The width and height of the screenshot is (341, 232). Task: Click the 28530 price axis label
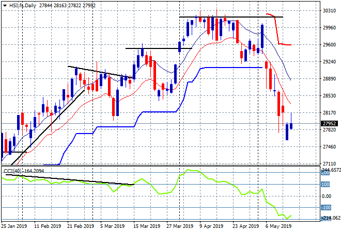(329, 96)
